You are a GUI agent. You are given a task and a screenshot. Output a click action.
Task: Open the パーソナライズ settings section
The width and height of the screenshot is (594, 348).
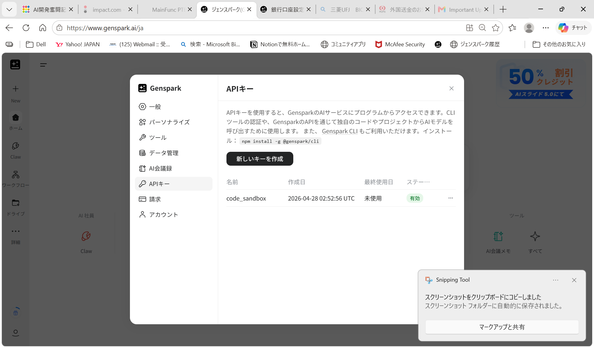click(174, 122)
